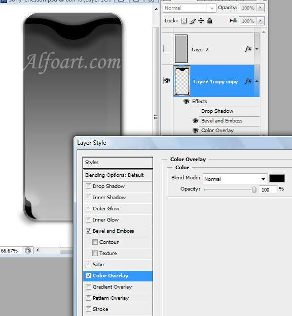This screenshot has width=292, height=316.
Task: Enable the Satin checkbox
Action: click(88, 264)
